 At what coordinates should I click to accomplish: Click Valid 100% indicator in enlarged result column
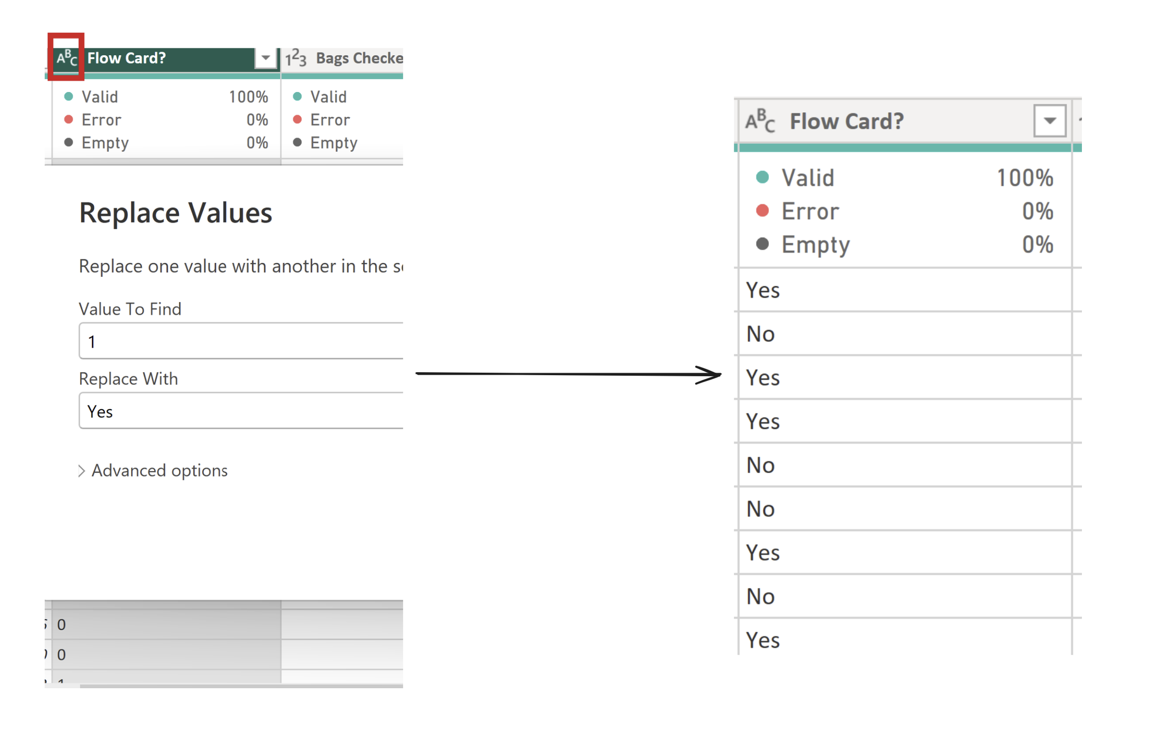pyautogui.click(x=904, y=178)
